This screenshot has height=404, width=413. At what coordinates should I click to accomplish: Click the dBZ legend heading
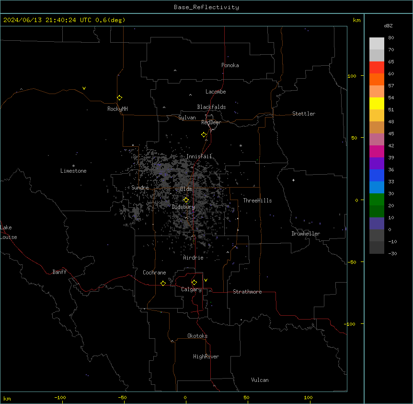[x=388, y=25]
